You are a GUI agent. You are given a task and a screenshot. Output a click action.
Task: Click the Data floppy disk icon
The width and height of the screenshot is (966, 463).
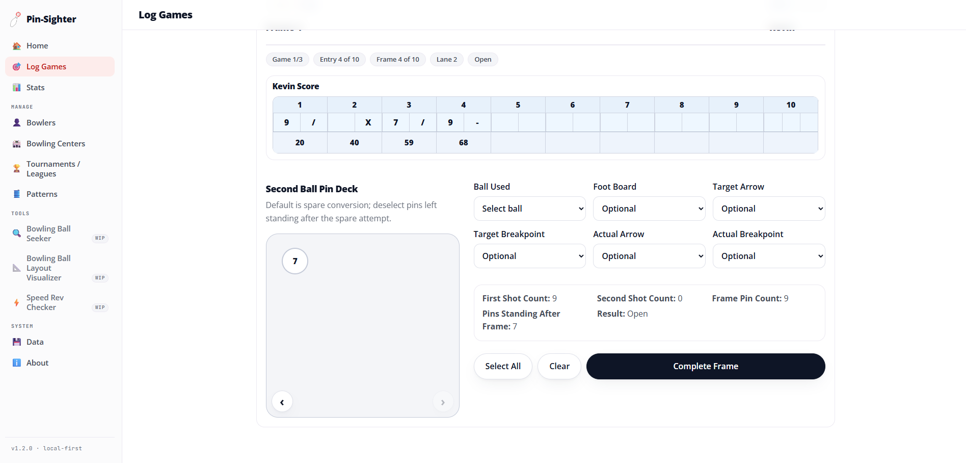pyautogui.click(x=17, y=342)
